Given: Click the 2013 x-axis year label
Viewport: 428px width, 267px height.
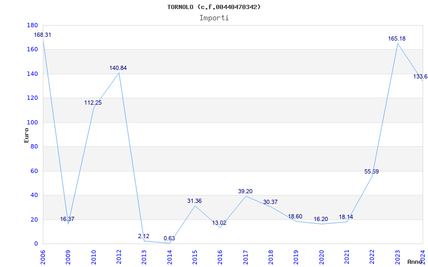Looking at the screenshot, I should 144,257.
